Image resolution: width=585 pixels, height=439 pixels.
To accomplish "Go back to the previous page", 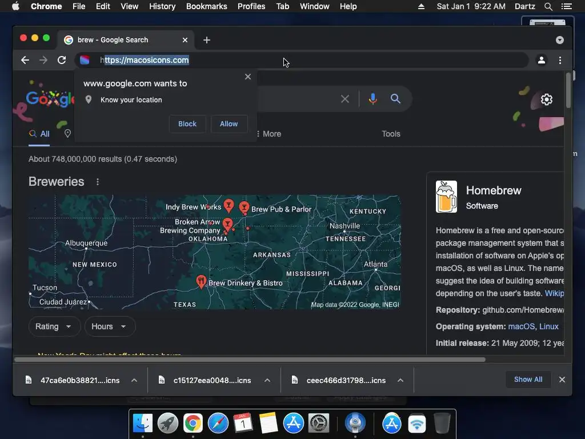I will click(25, 60).
